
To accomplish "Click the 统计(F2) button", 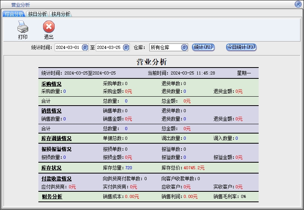I will pyautogui.click(x=203, y=47).
